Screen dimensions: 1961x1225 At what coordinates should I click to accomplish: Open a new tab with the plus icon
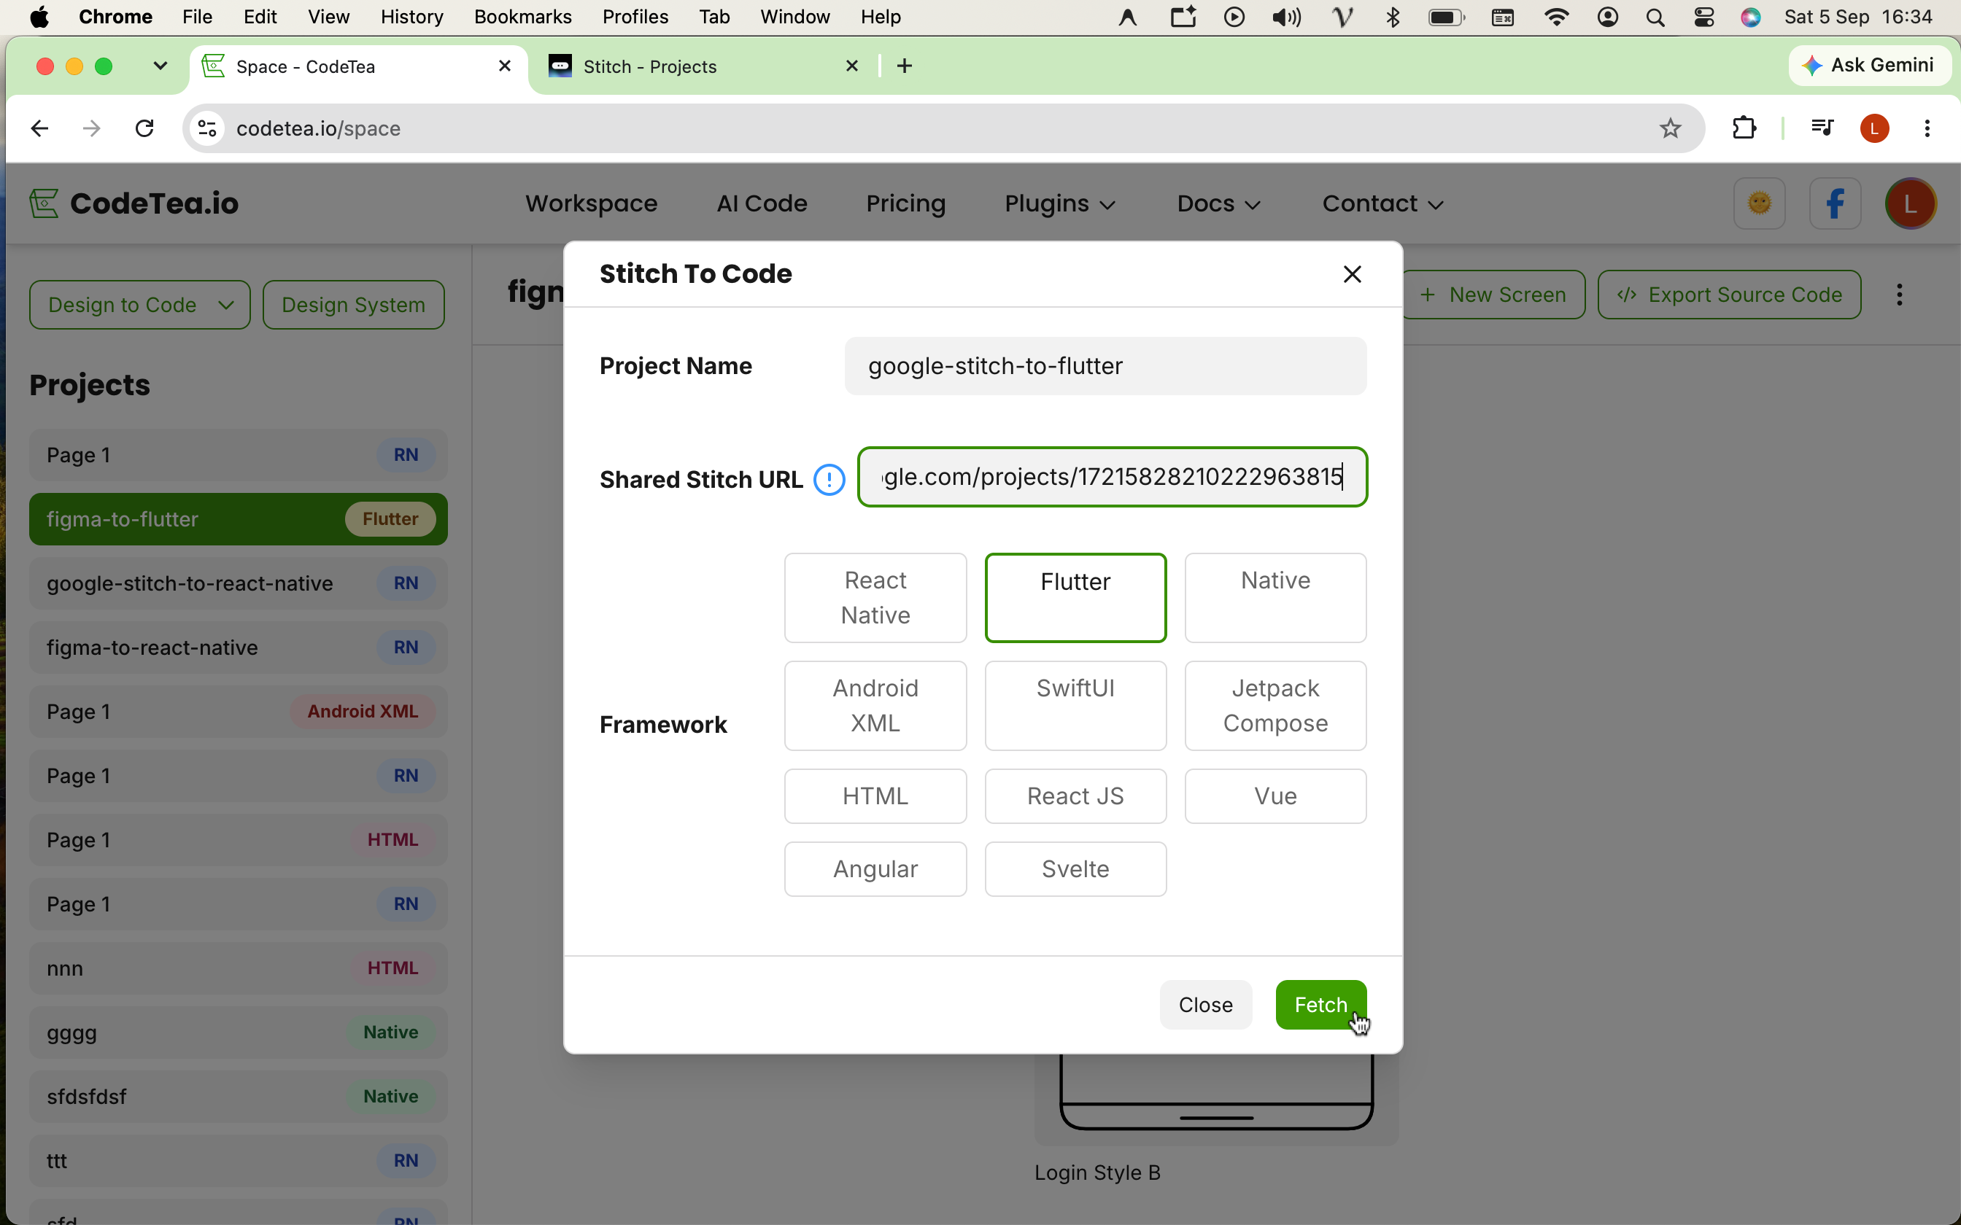(905, 66)
